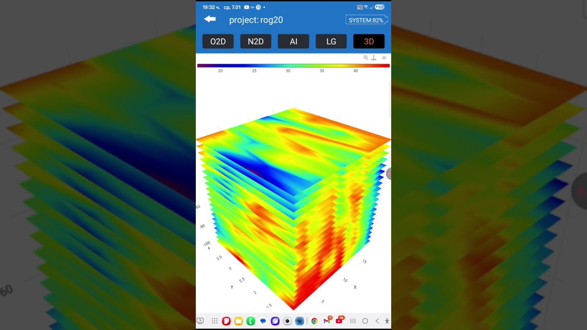This screenshot has height=330, width=587.
Task: Launch Google Chrome from taskbar
Action: (314, 321)
